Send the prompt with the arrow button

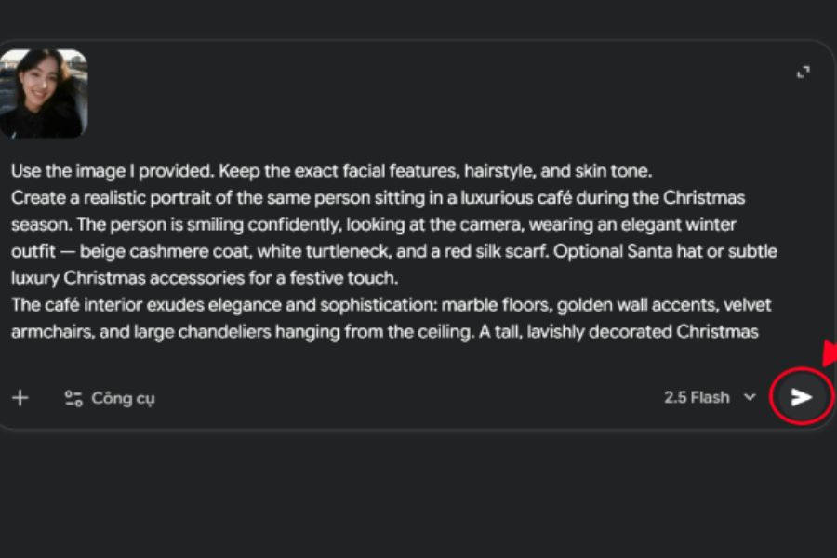tap(802, 397)
